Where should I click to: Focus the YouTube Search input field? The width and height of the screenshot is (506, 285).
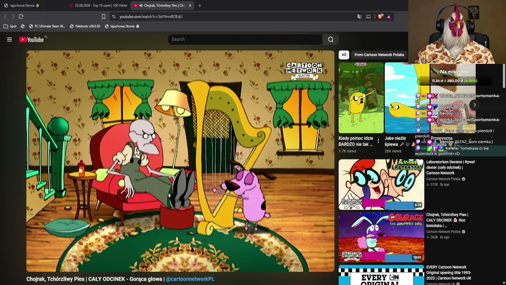click(245, 40)
